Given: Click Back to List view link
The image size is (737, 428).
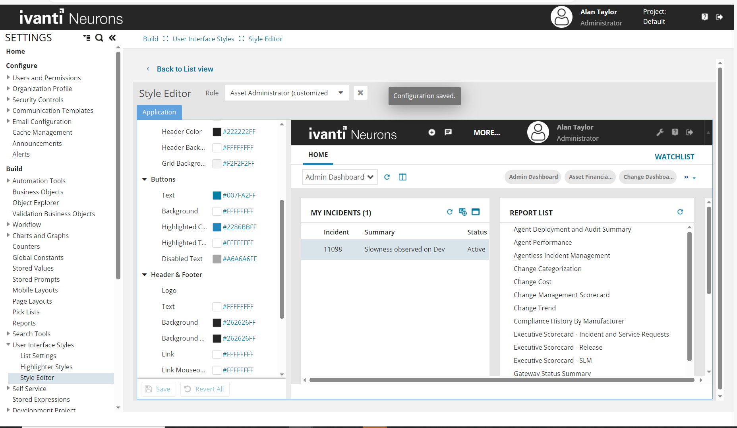Looking at the screenshot, I should pos(185,69).
